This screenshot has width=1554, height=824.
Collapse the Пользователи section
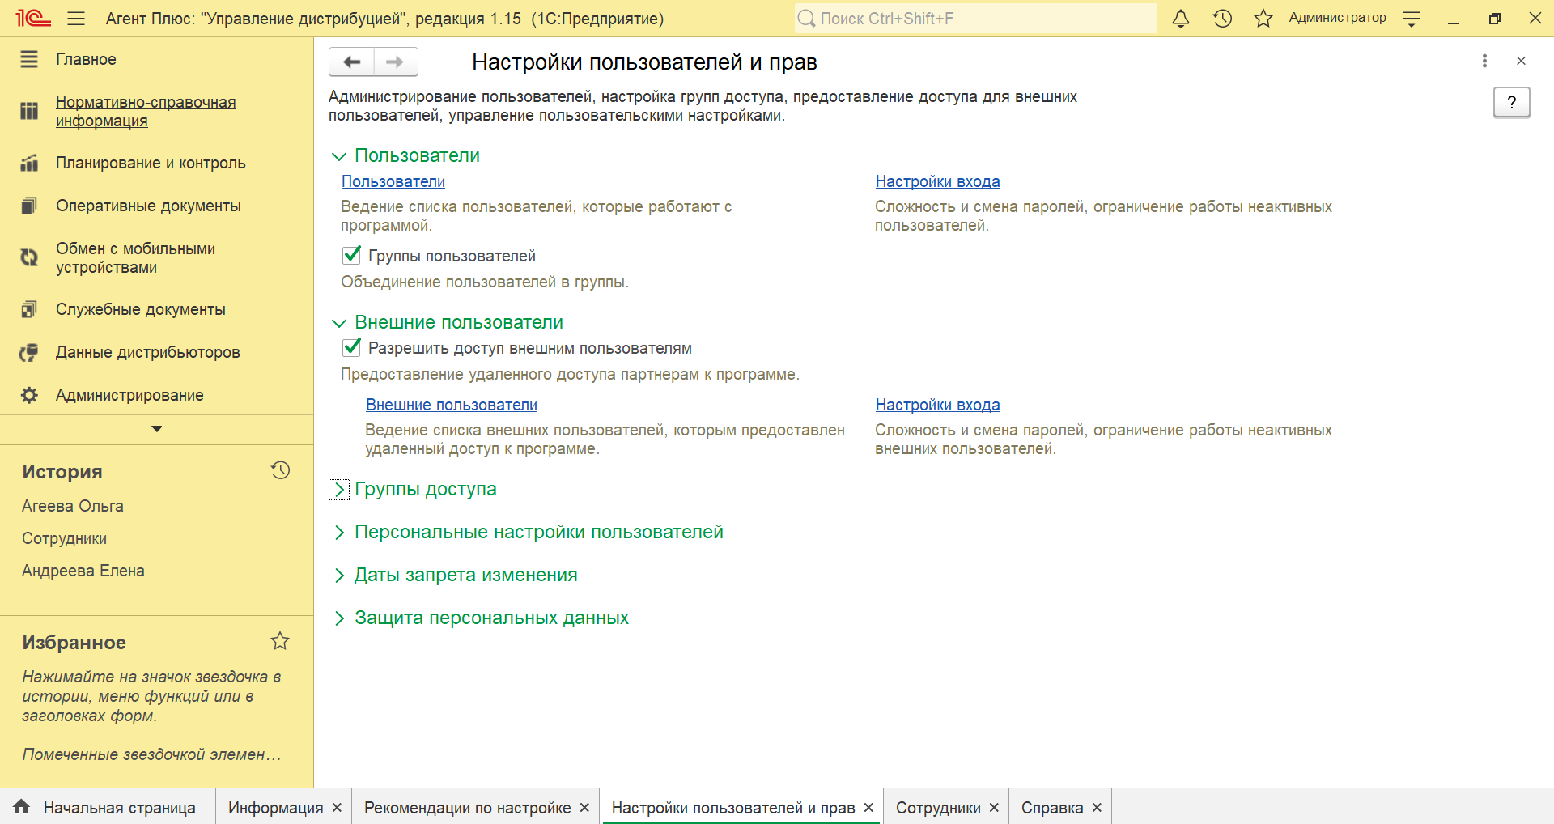point(339,156)
